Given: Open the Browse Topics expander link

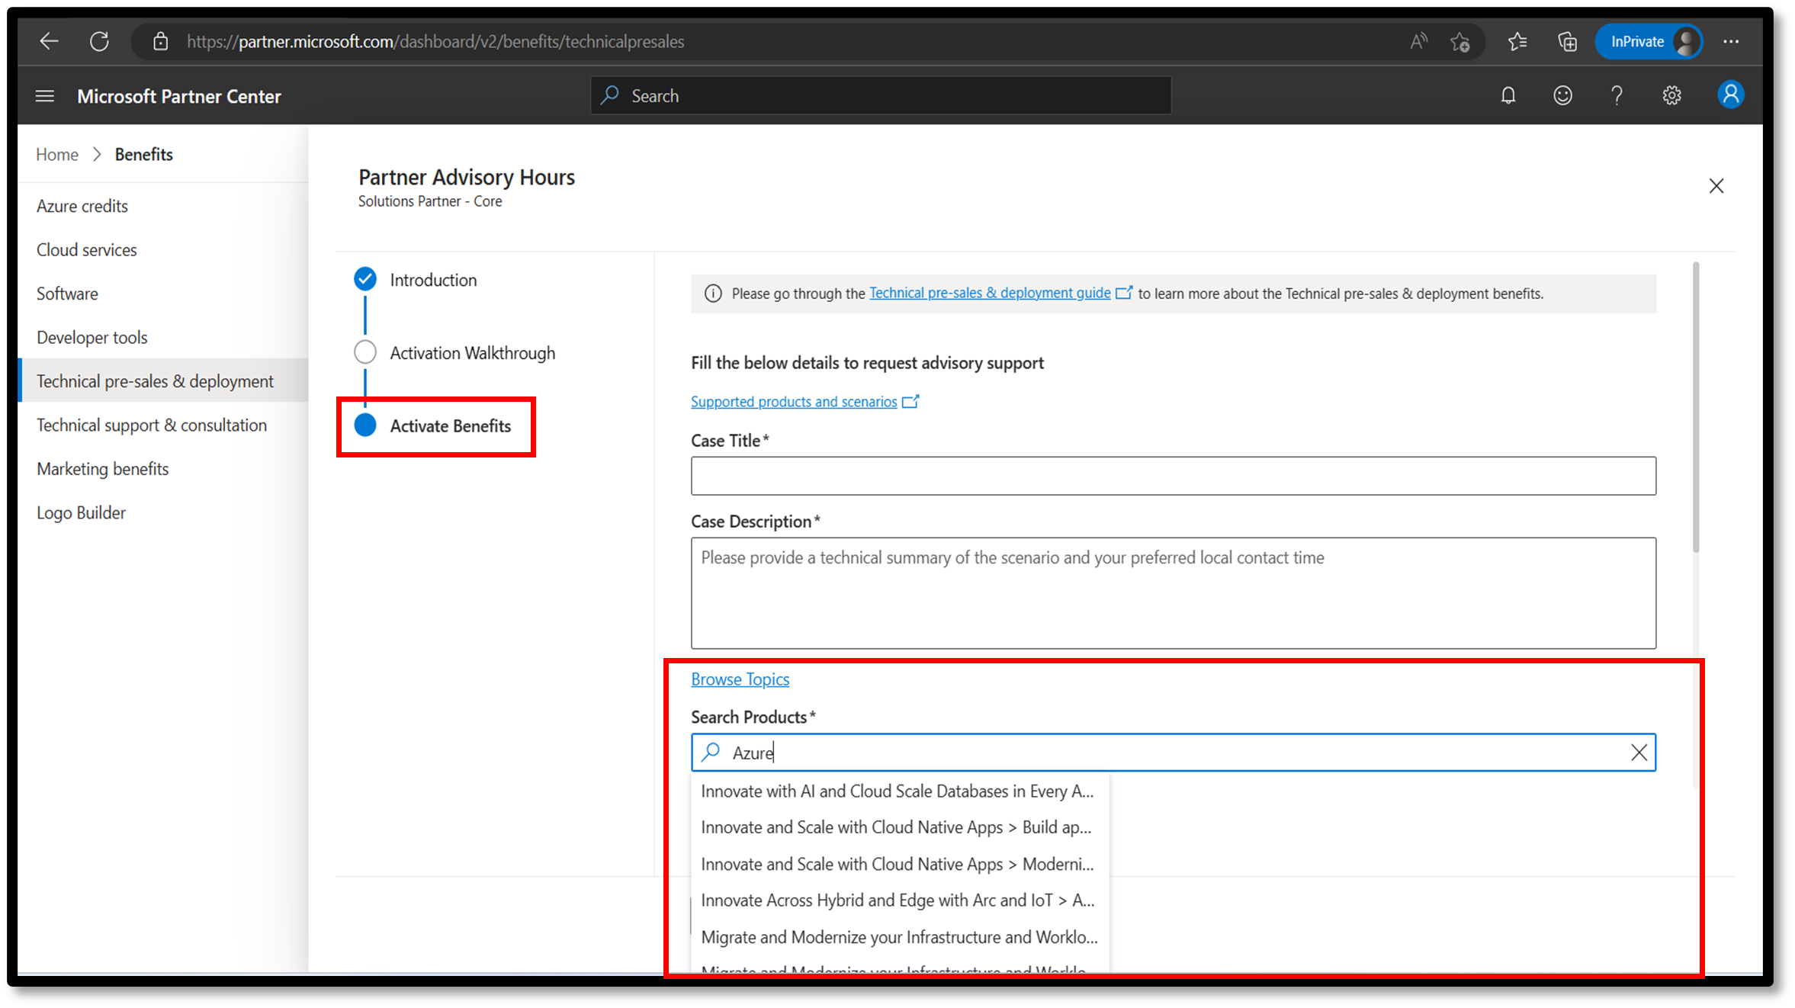Looking at the screenshot, I should pos(740,678).
